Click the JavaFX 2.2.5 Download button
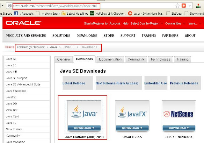This screenshot has height=143, width=204. point(132,128)
